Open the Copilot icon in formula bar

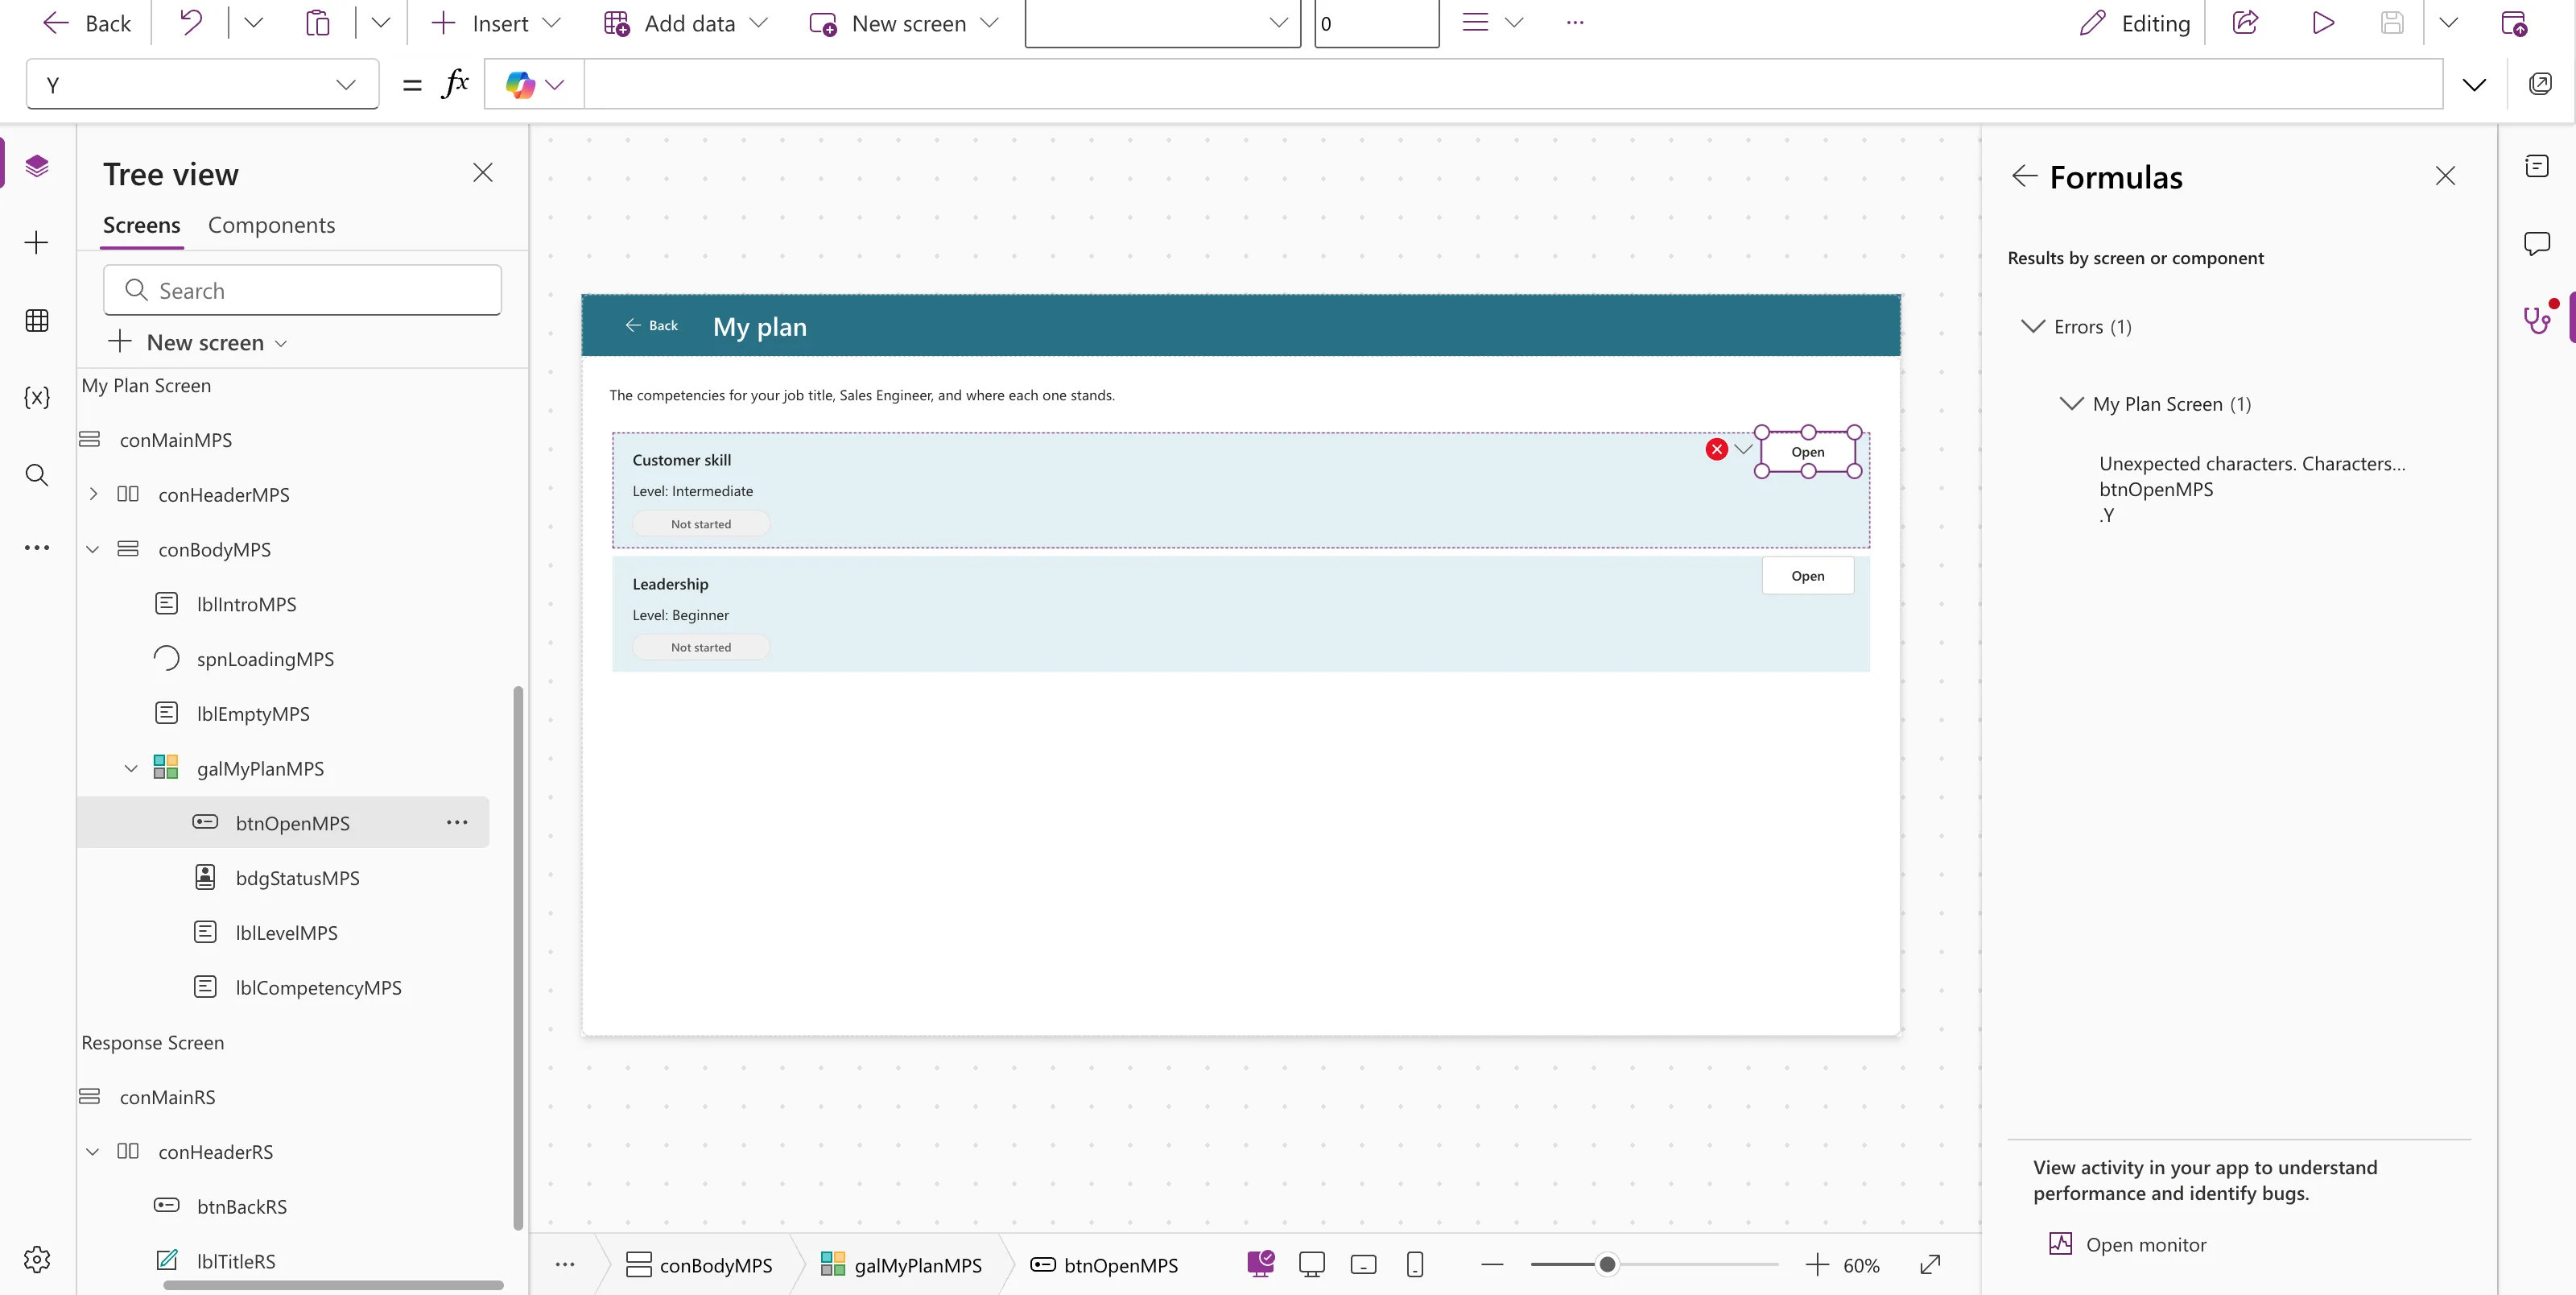click(521, 85)
